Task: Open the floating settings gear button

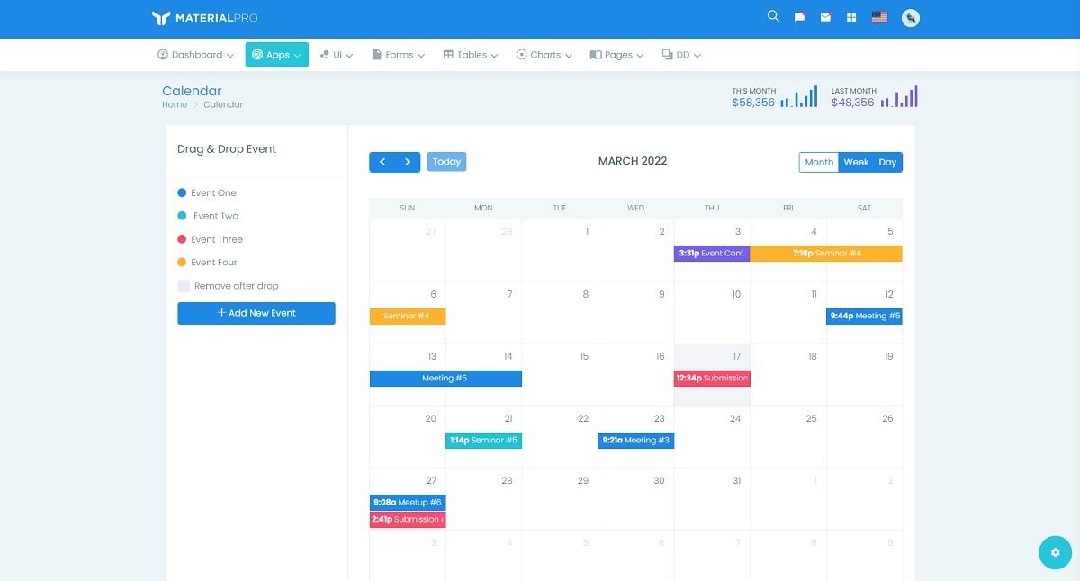Action: 1055,552
